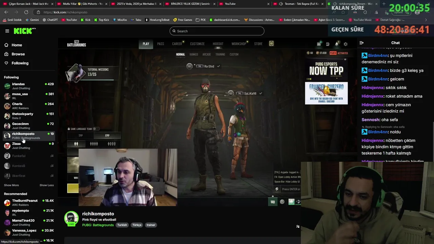
Task: Expand following list with Show More
Action: (x=11, y=185)
